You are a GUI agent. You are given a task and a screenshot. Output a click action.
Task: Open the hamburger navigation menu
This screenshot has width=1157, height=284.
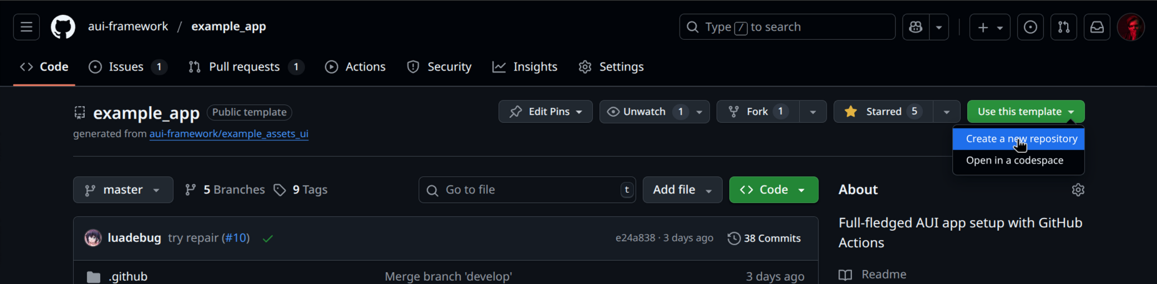pos(26,27)
